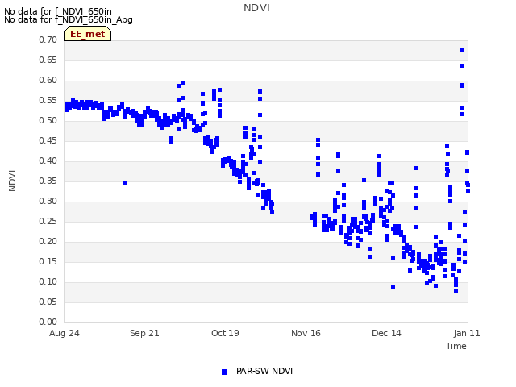The height and width of the screenshot is (387, 516).
Task: Select the Nov 16 axis tick label
Action: point(306,333)
